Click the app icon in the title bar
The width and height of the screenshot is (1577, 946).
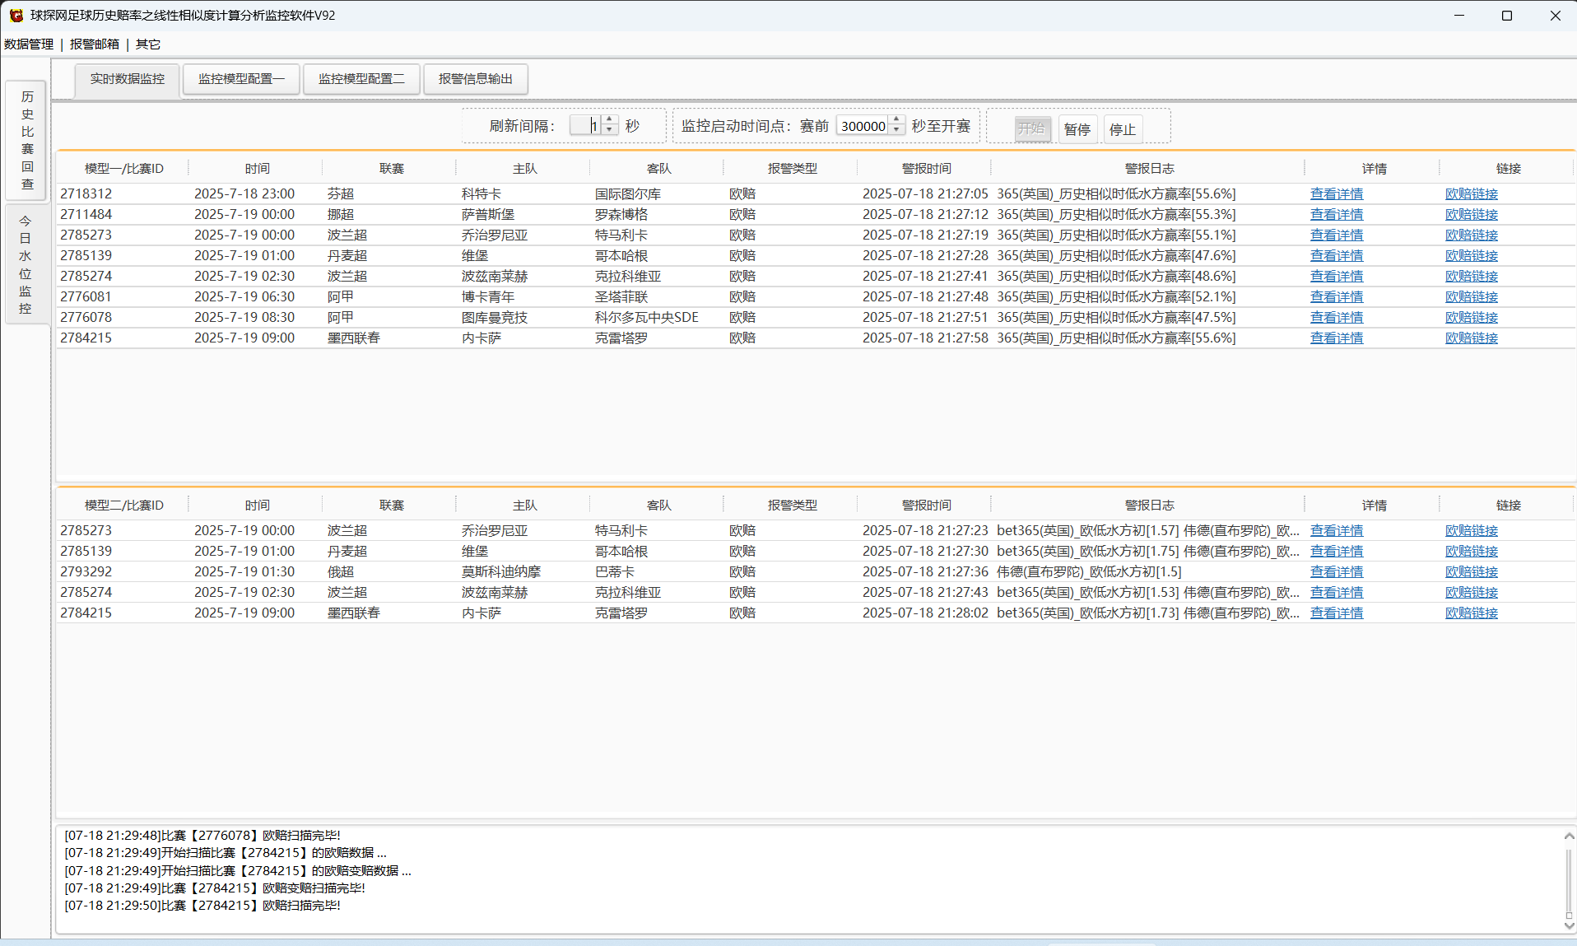[16, 16]
